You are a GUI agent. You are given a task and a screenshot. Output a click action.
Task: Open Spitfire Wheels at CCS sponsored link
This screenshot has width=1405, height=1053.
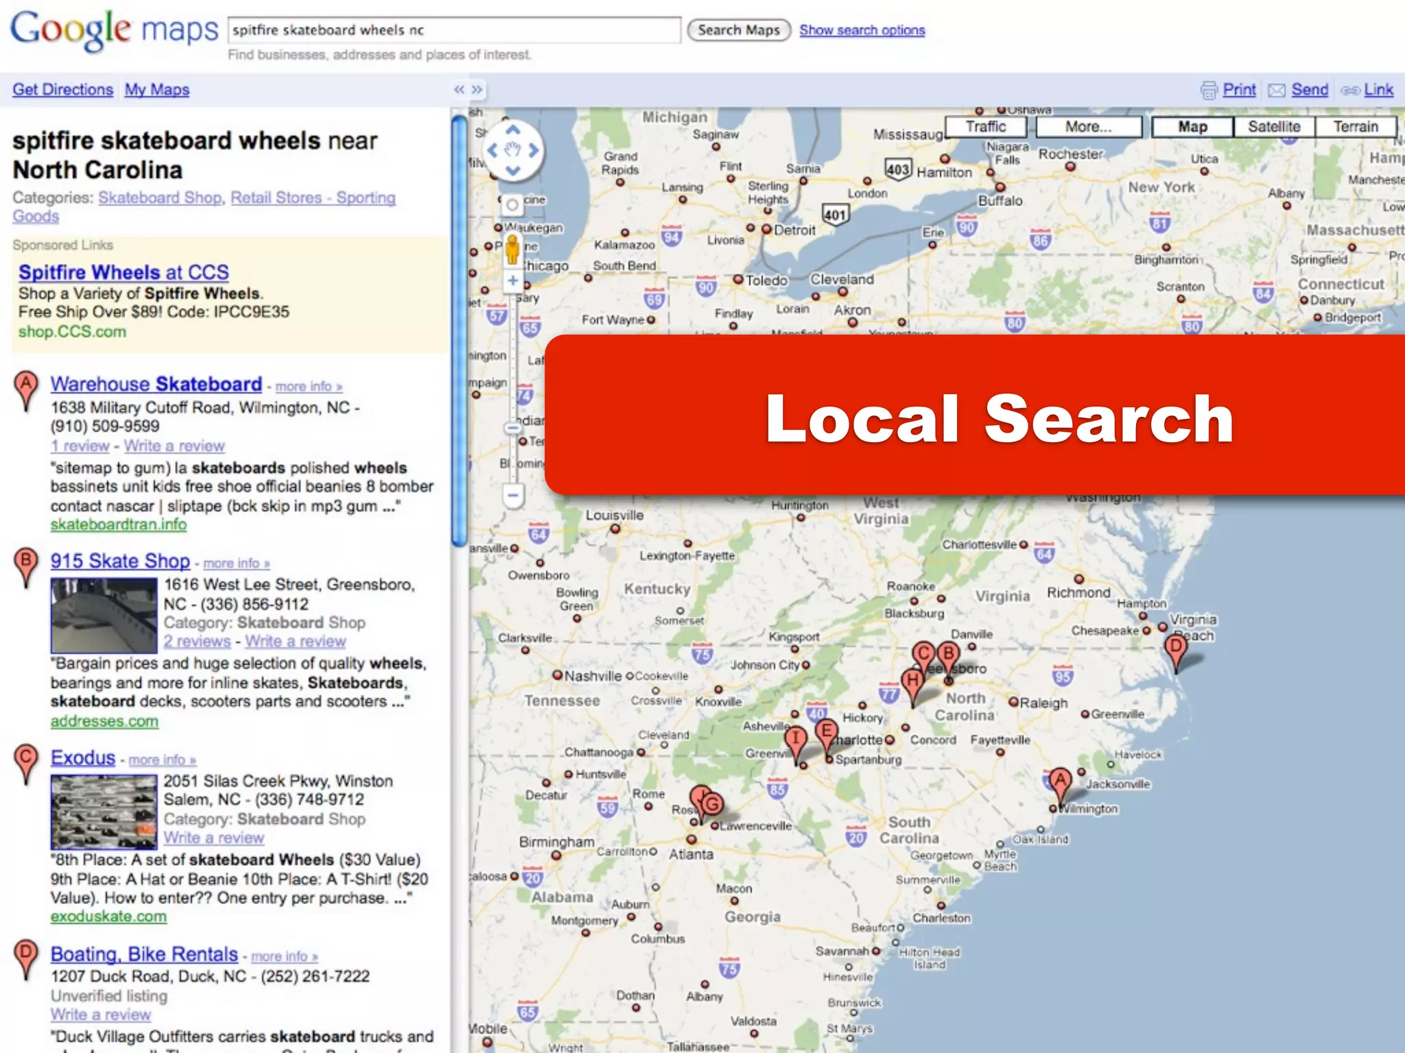(x=123, y=272)
